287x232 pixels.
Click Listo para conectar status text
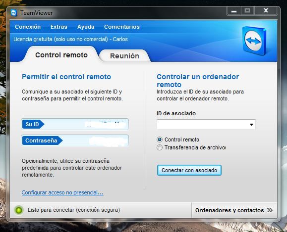(74, 210)
